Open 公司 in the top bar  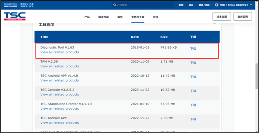click(191, 5)
